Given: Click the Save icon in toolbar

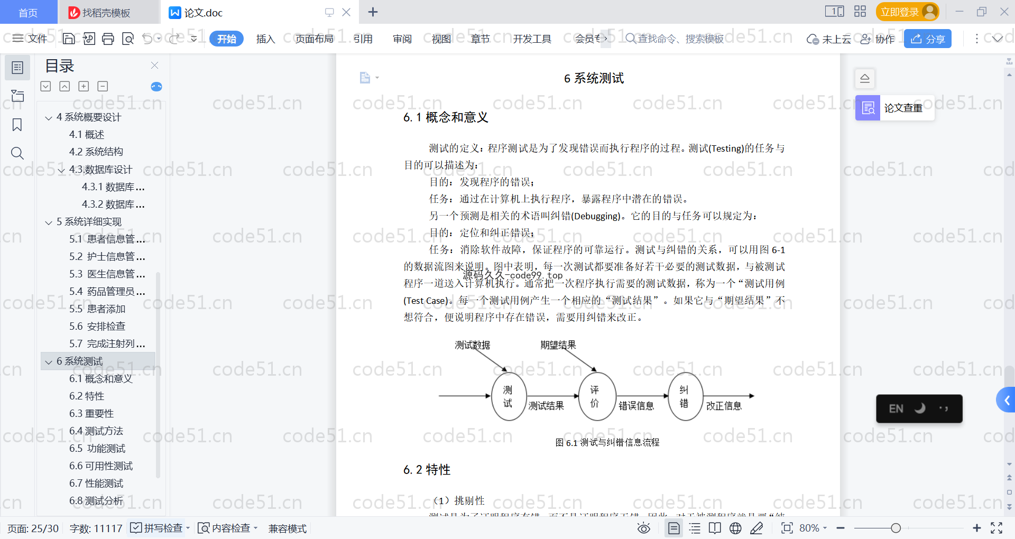Looking at the screenshot, I should (69, 39).
